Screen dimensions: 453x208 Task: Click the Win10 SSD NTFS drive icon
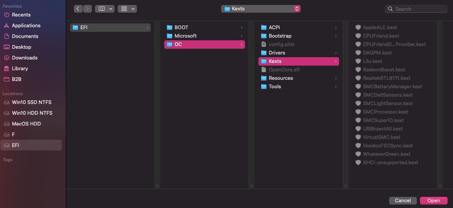[x=7, y=102]
